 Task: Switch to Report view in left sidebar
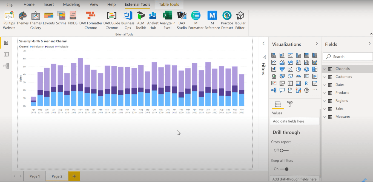(x=6, y=43)
